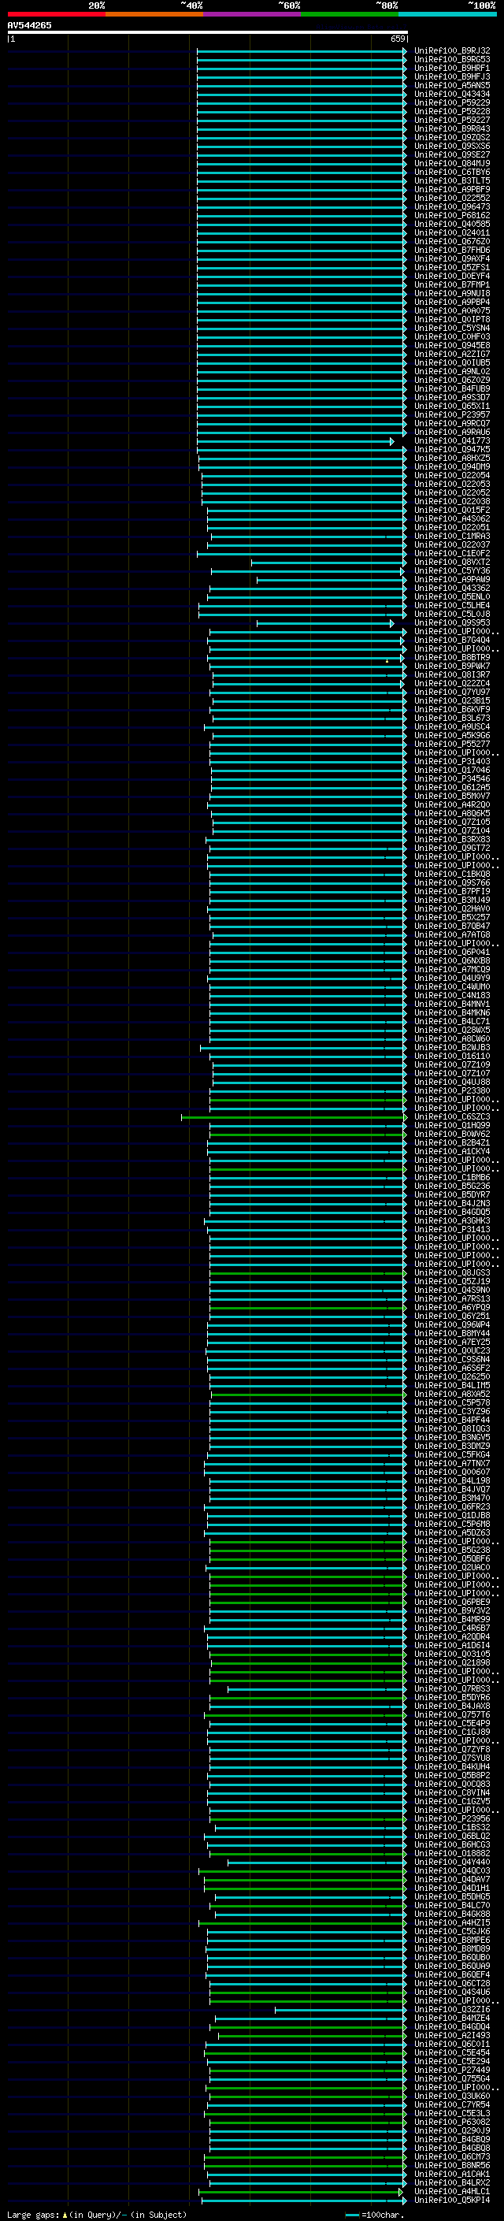Select the UniRef100_Q8JGS3 hit label
Image resolution: width=504 pixels, height=2221 pixels.
point(452,1273)
